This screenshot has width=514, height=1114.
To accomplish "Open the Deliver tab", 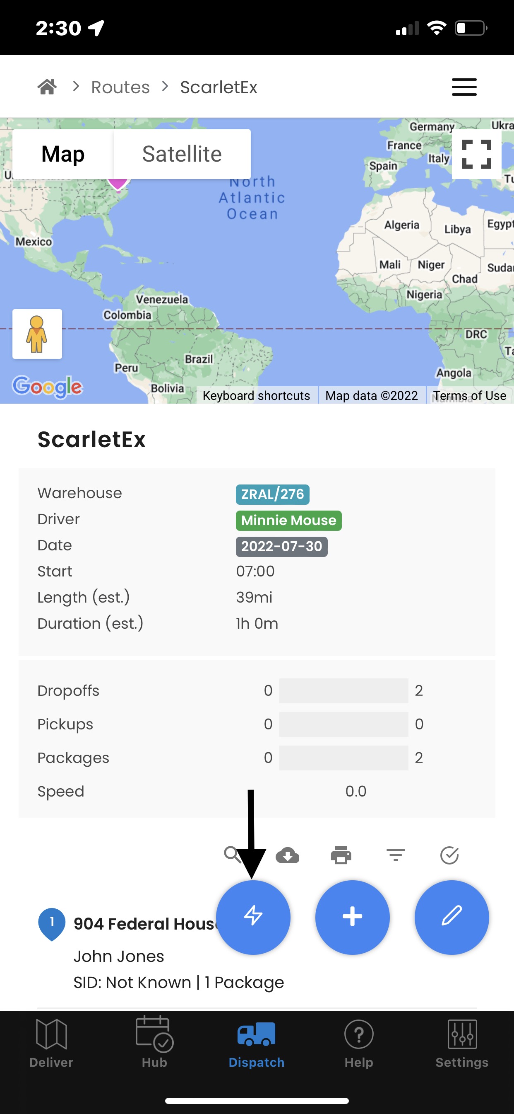I will pyautogui.click(x=51, y=1043).
